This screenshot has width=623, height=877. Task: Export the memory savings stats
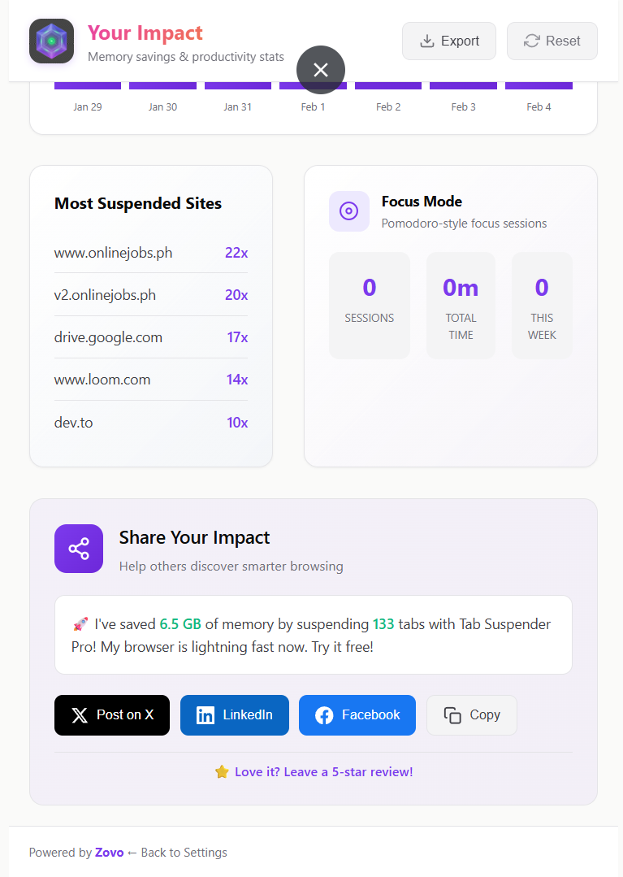449,41
